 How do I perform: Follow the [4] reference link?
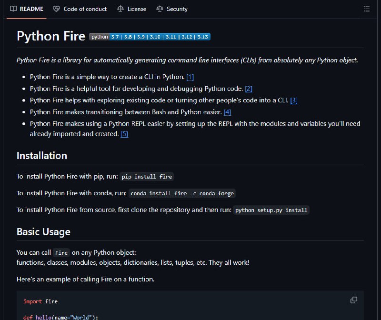(x=228, y=112)
